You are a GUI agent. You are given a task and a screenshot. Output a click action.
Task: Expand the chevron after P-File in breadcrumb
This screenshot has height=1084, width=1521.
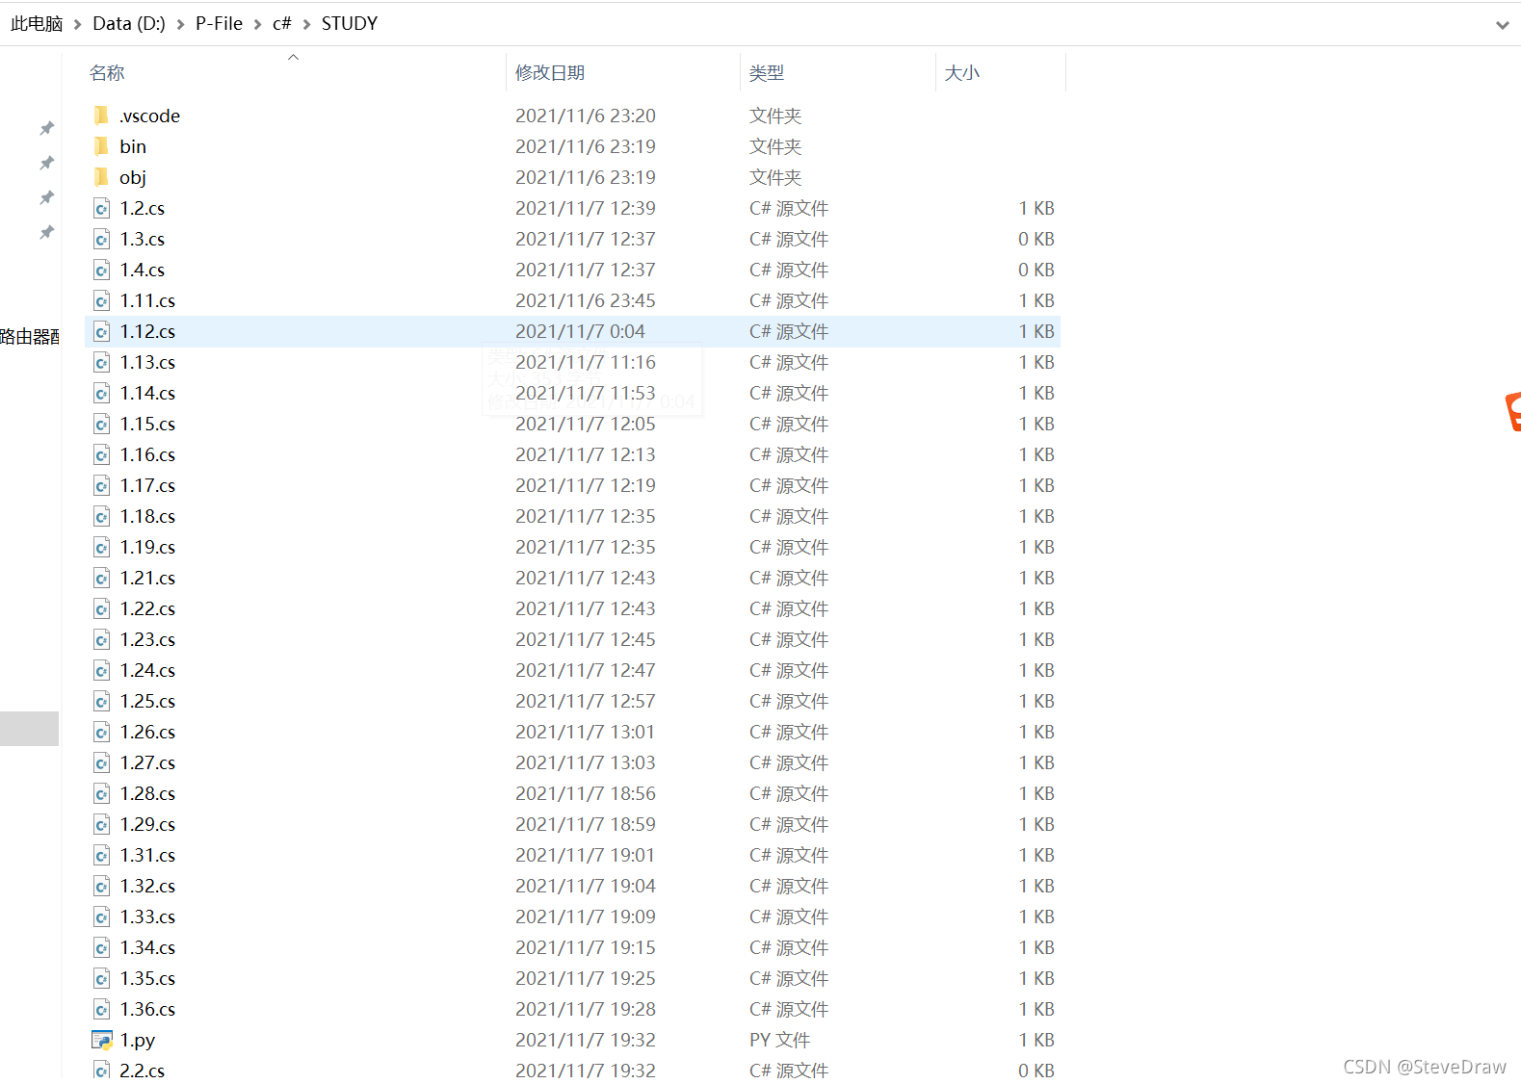257,24
